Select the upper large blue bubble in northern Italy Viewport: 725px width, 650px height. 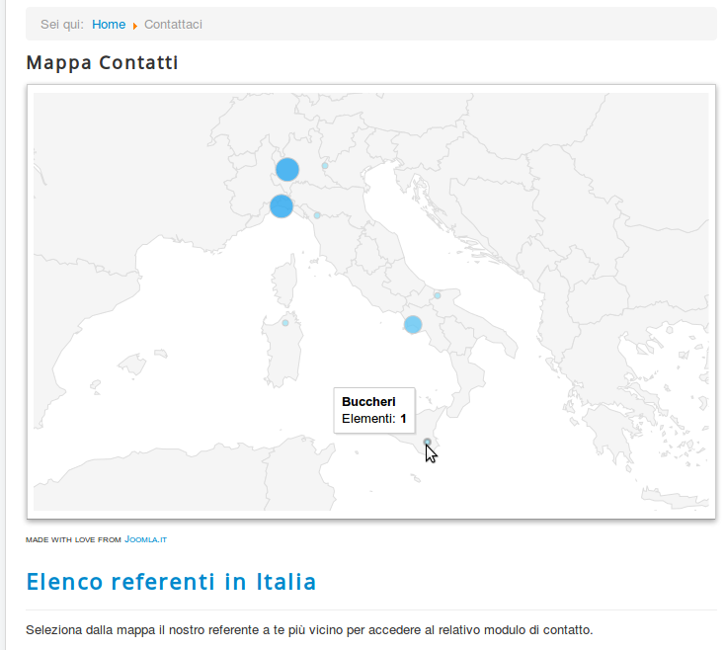[287, 169]
